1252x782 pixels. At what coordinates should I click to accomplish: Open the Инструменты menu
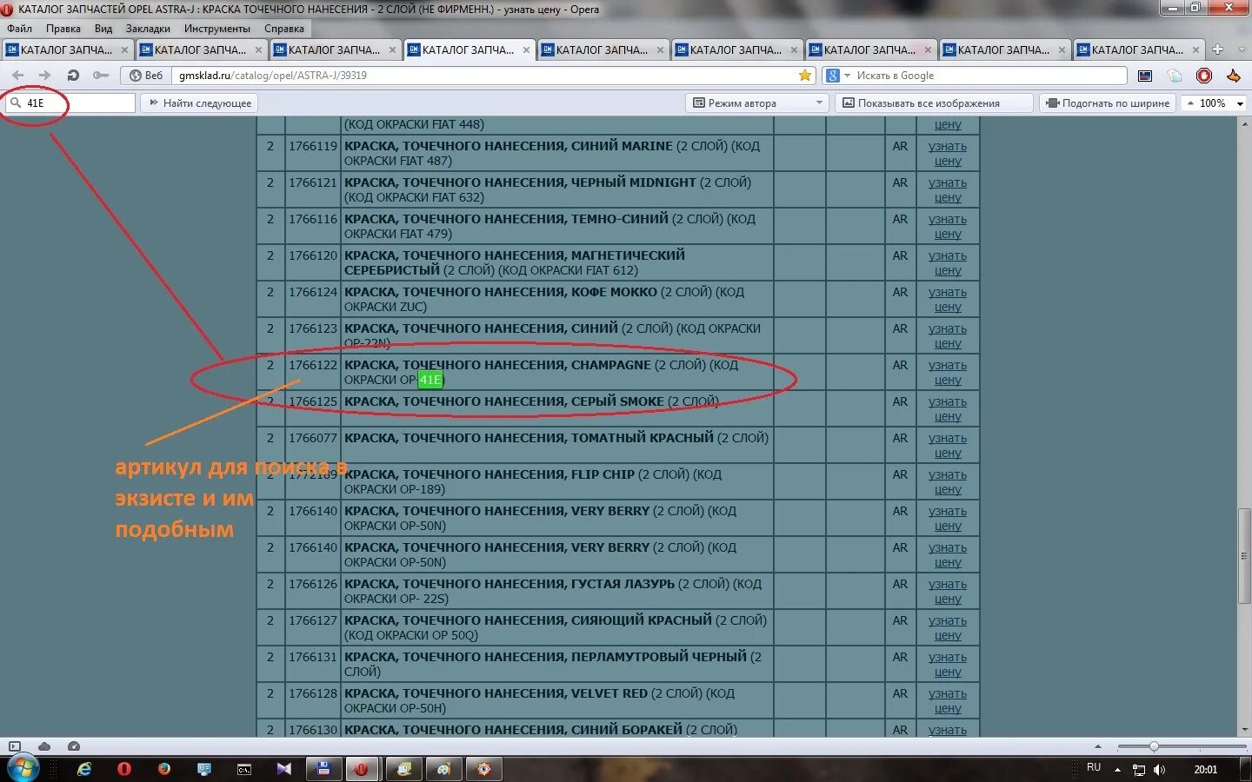point(217,29)
